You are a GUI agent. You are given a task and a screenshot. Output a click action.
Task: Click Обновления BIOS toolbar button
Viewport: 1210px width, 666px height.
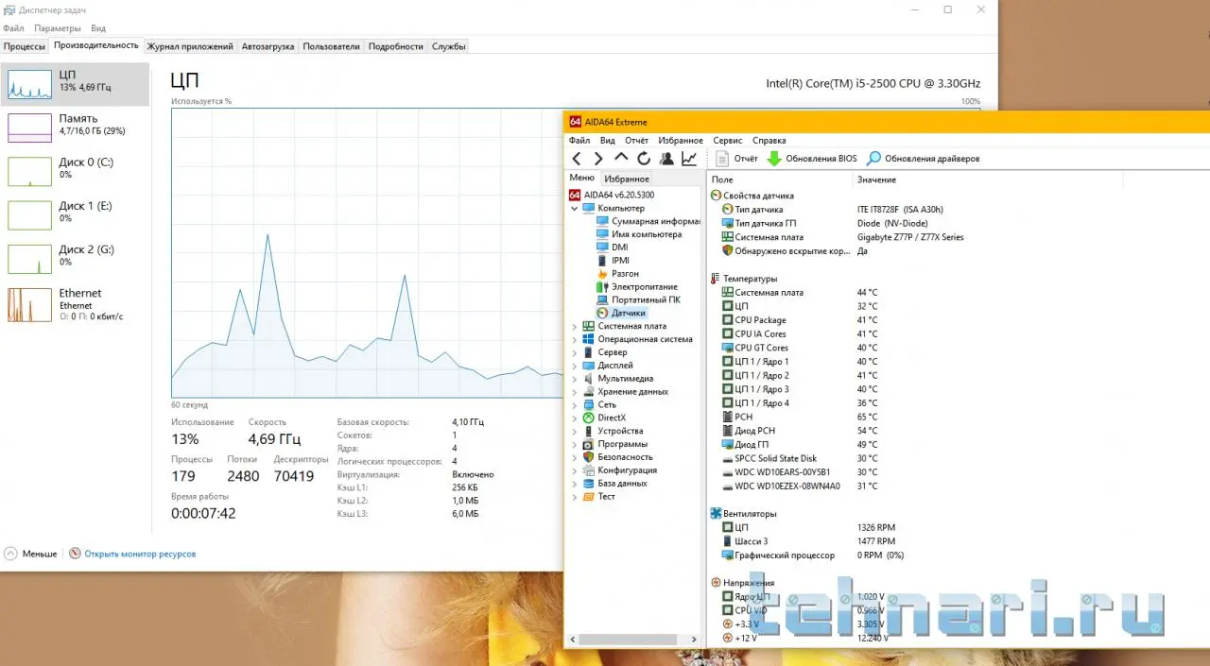pyautogui.click(x=812, y=159)
